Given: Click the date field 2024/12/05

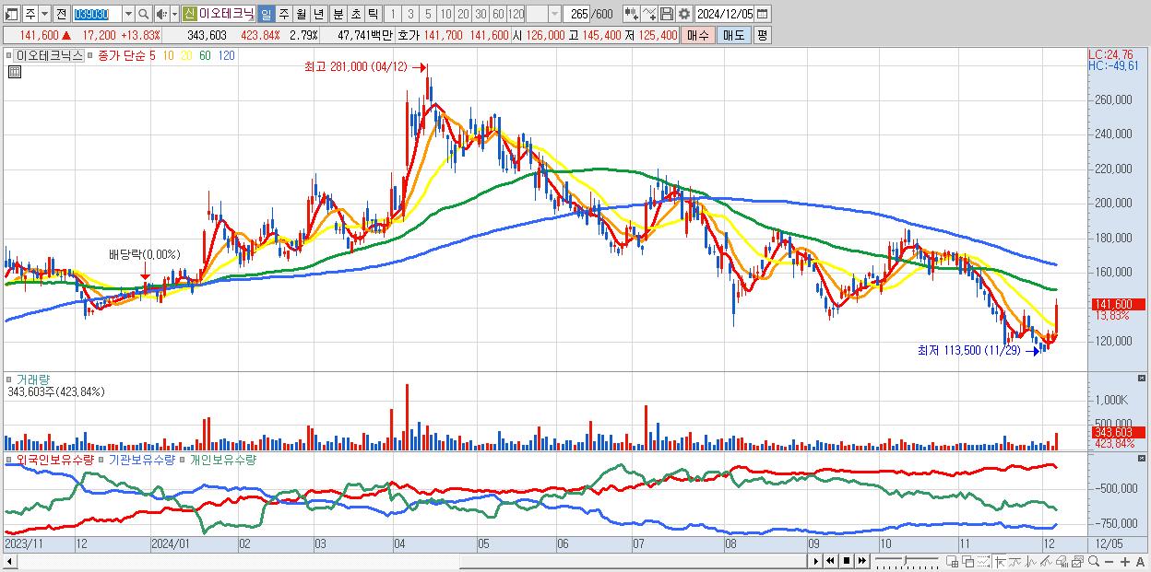Looking at the screenshot, I should pyautogui.click(x=725, y=14).
